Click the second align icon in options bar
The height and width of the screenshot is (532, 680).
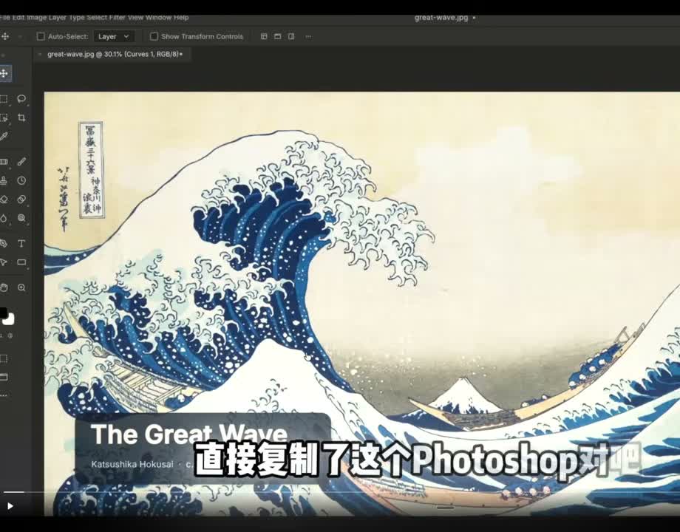pyautogui.click(x=278, y=36)
